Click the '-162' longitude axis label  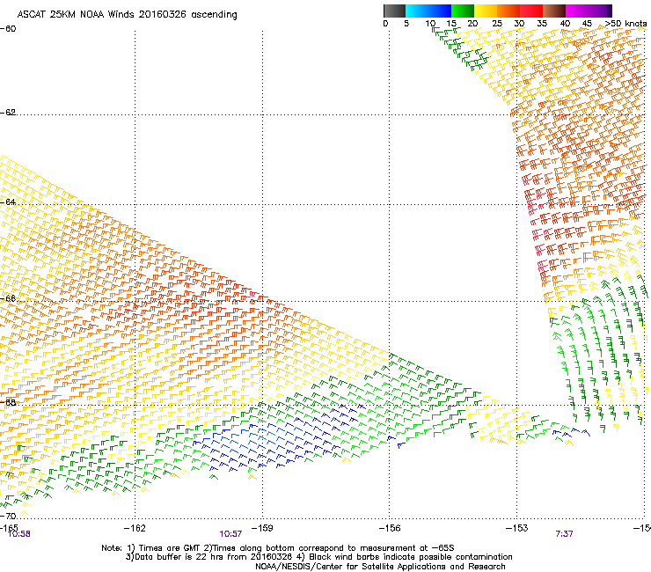(x=135, y=527)
